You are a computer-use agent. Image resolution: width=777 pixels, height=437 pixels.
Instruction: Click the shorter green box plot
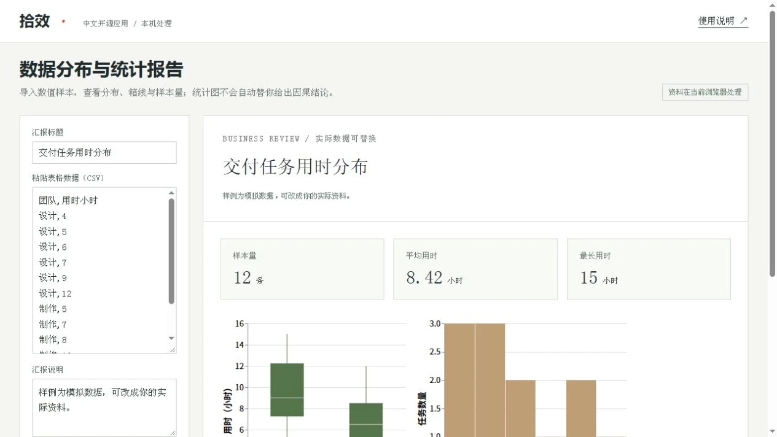click(x=366, y=420)
